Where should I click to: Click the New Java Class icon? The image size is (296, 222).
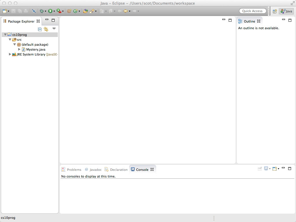(x=75, y=11)
